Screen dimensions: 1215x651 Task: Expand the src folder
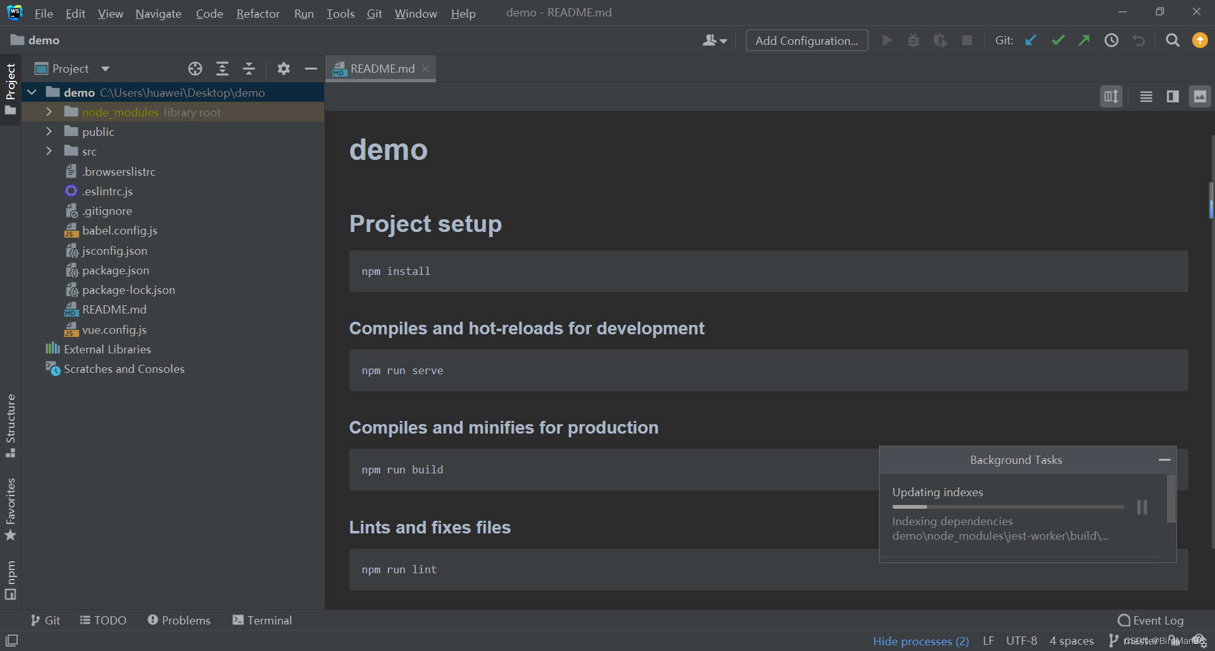(x=49, y=151)
